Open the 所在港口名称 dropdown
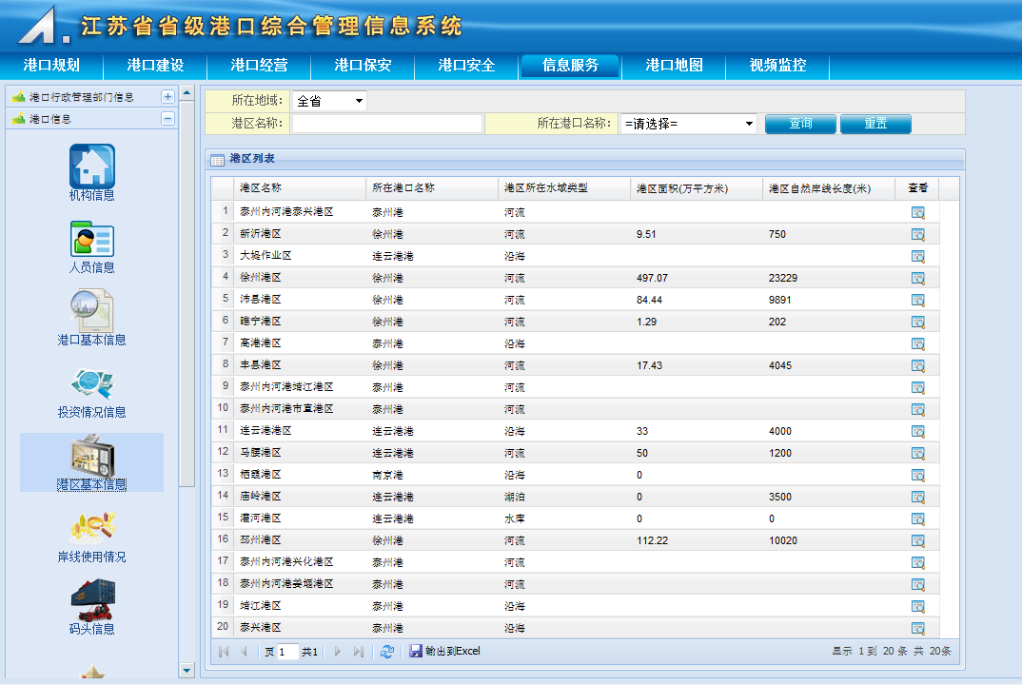The height and width of the screenshot is (685, 1022). [x=688, y=124]
